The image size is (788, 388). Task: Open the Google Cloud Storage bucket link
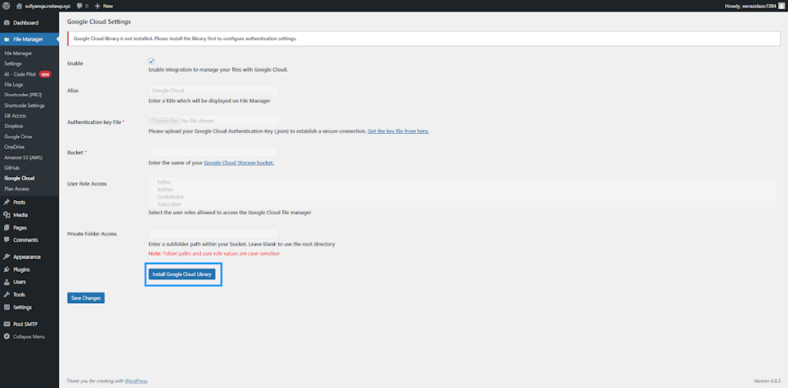(x=239, y=162)
